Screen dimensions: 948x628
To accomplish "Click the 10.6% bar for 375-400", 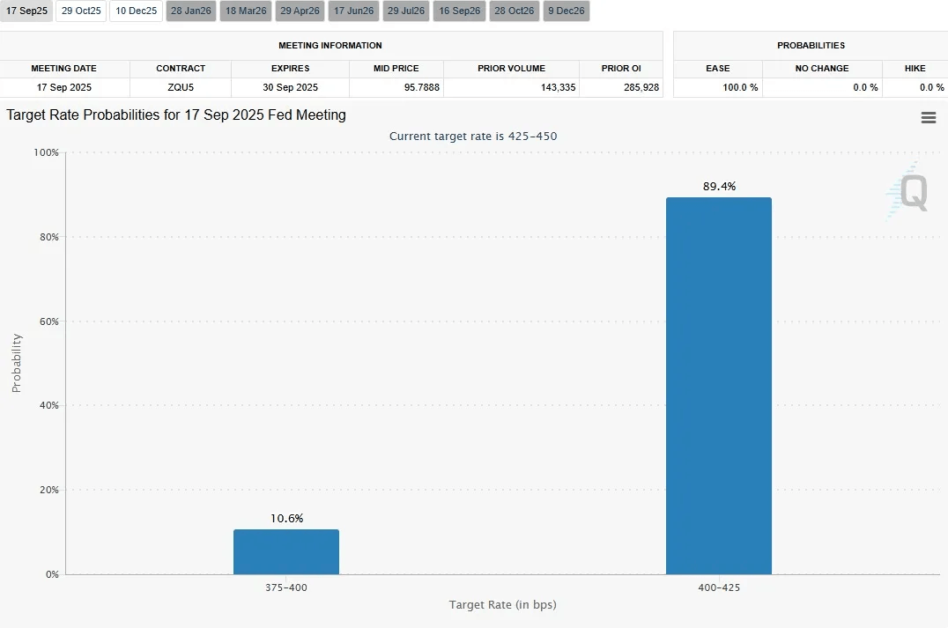I will point(286,552).
